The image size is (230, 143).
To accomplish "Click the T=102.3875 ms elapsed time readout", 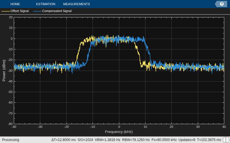I will coord(209,140).
